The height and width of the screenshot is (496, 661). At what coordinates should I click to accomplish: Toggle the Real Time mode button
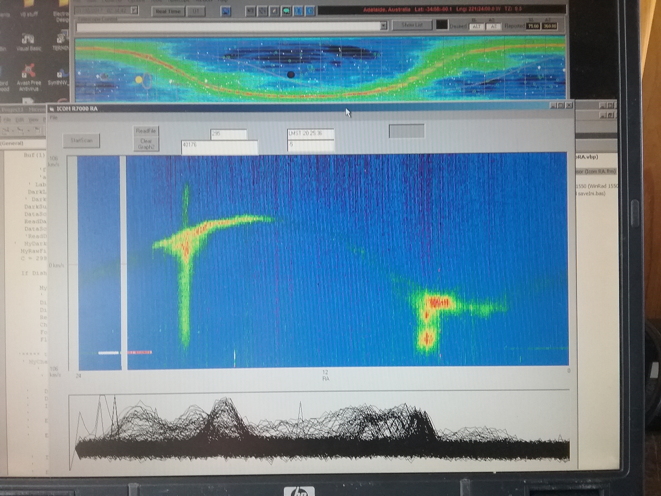coord(168,11)
